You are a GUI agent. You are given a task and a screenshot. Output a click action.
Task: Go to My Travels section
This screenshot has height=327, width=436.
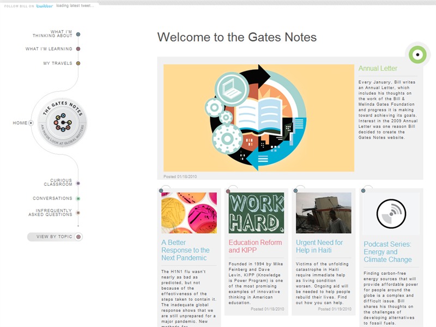tap(58, 63)
